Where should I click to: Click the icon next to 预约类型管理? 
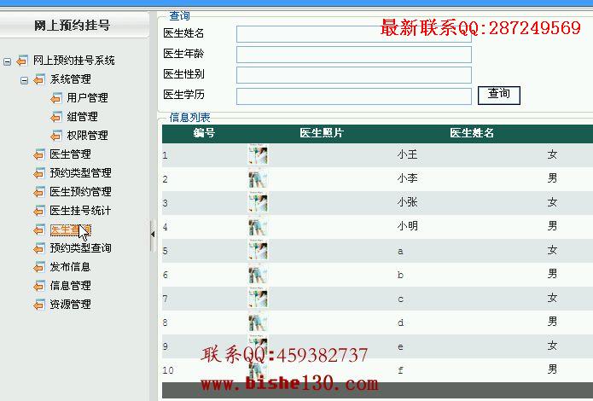(x=39, y=173)
